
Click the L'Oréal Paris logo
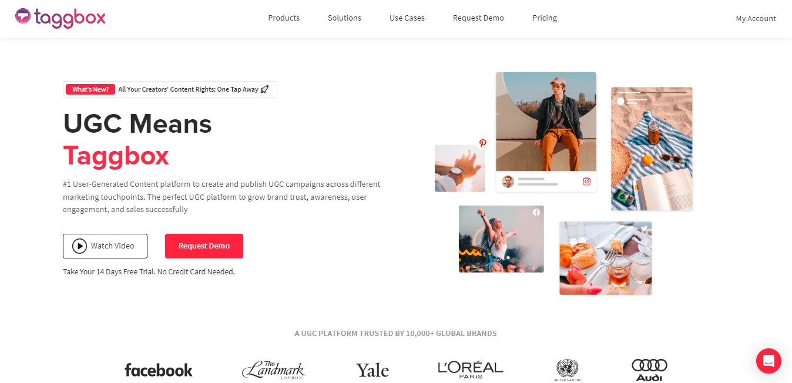click(x=471, y=369)
